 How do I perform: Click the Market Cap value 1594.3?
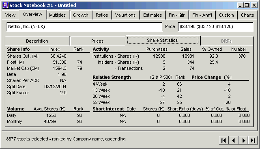[x=60, y=69]
